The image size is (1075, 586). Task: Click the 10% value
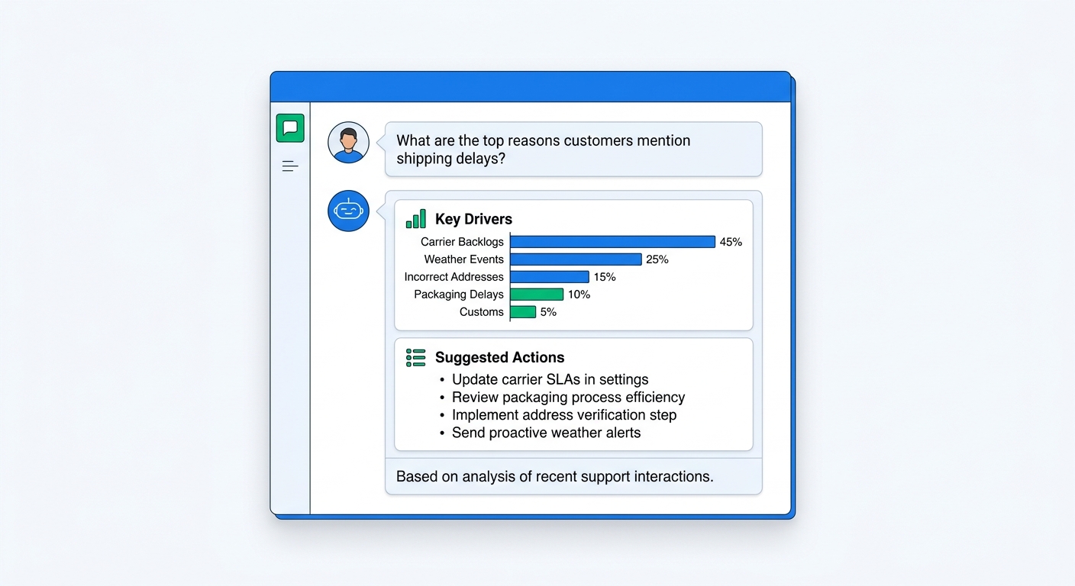pos(579,295)
